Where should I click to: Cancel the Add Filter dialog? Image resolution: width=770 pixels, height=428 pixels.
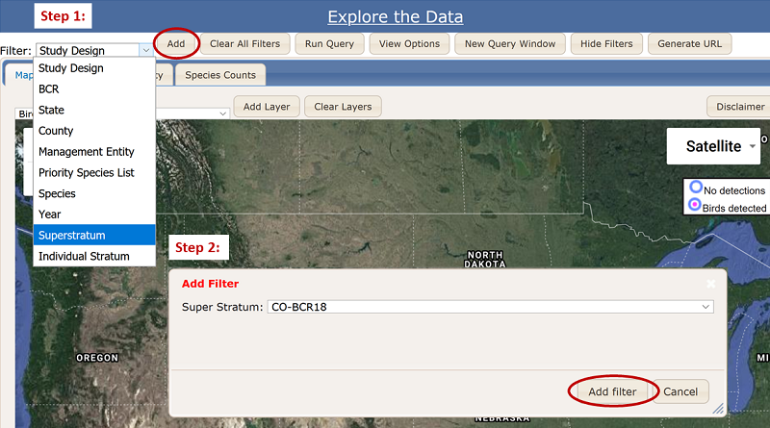[680, 392]
